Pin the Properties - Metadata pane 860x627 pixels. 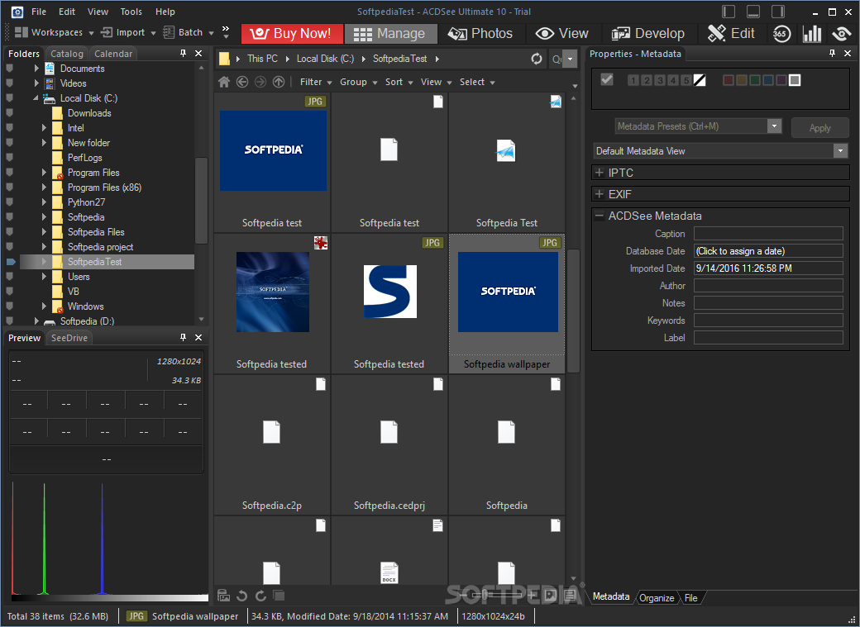[x=832, y=53]
